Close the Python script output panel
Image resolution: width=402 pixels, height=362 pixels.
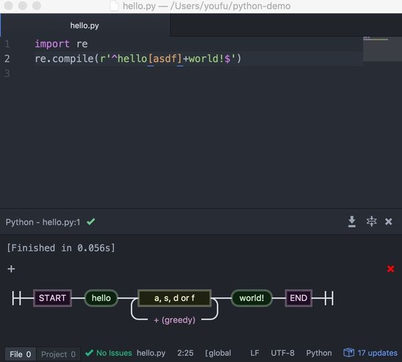[389, 221]
